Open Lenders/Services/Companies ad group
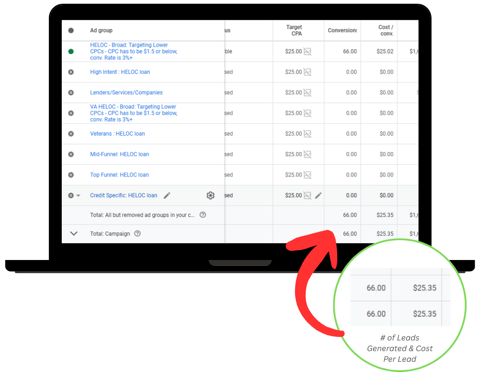The image size is (480, 372). click(126, 92)
